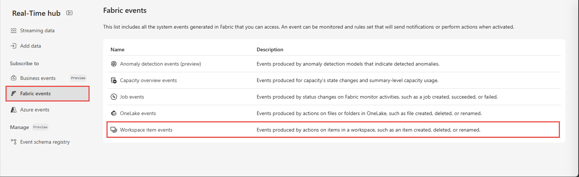
Task: Click the Preview badge beside Business events
Action: click(x=78, y=78)
